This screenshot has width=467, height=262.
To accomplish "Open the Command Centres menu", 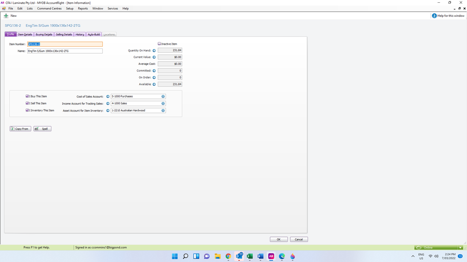I will [49, 8].
